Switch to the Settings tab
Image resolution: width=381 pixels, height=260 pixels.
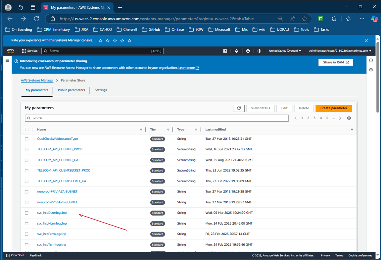[101, 90]
